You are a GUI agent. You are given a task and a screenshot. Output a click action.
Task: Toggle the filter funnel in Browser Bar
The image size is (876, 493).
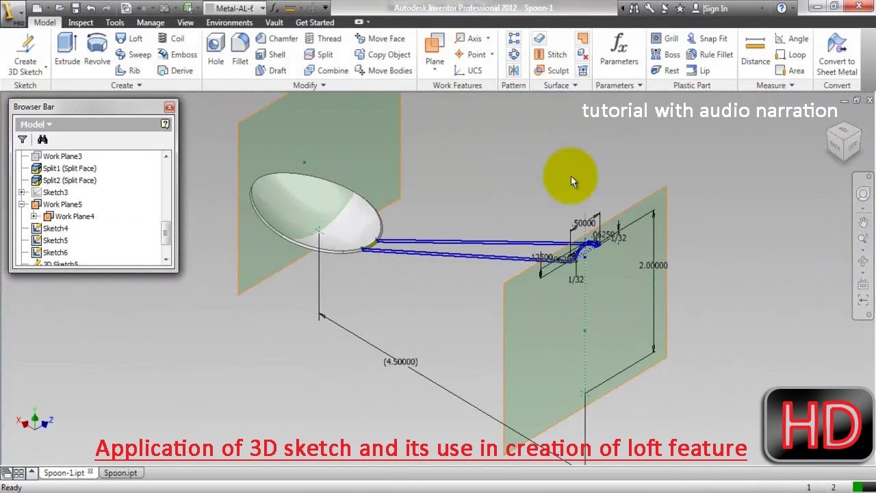coord(23,139)
